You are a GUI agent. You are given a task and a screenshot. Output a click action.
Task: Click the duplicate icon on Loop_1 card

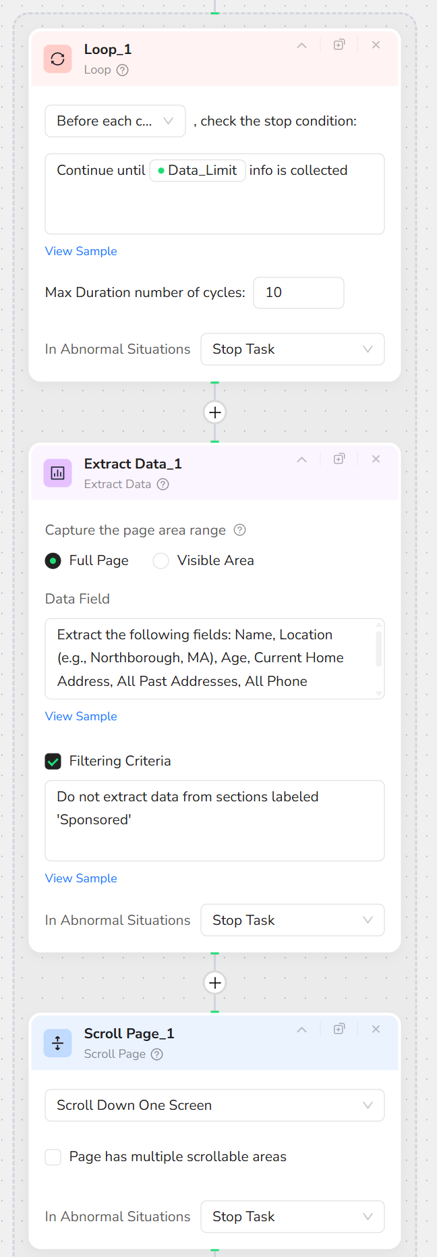pyautogui.click(x=339, y=45)
